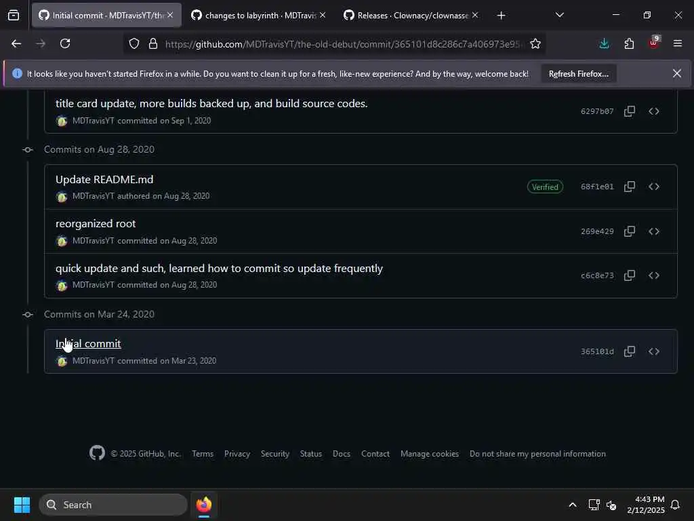The width and height of the screenshot is (694, 521).
Task: Open the Status footer link
Action: 310,454
